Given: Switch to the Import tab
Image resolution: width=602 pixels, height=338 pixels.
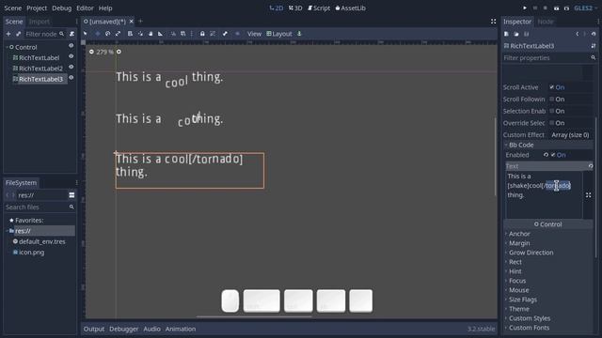Looking at the screenshot, I should 40,22.
